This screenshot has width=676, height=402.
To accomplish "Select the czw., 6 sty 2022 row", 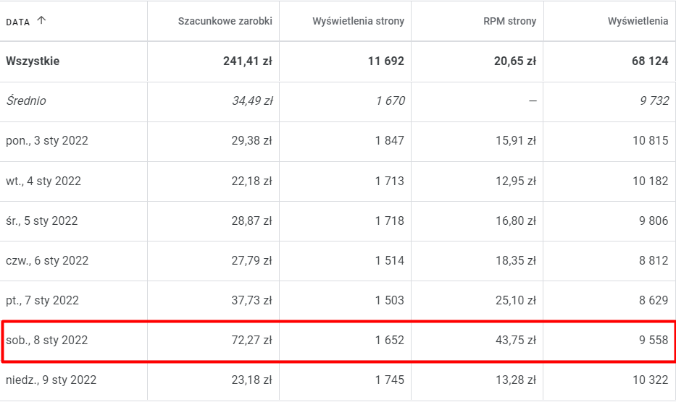I will pyautogui.click(x=47, y=260).
